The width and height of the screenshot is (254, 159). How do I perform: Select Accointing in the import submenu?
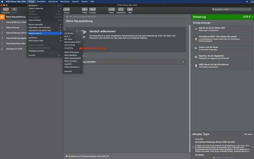pyautogui.click(x=69, y=48)
